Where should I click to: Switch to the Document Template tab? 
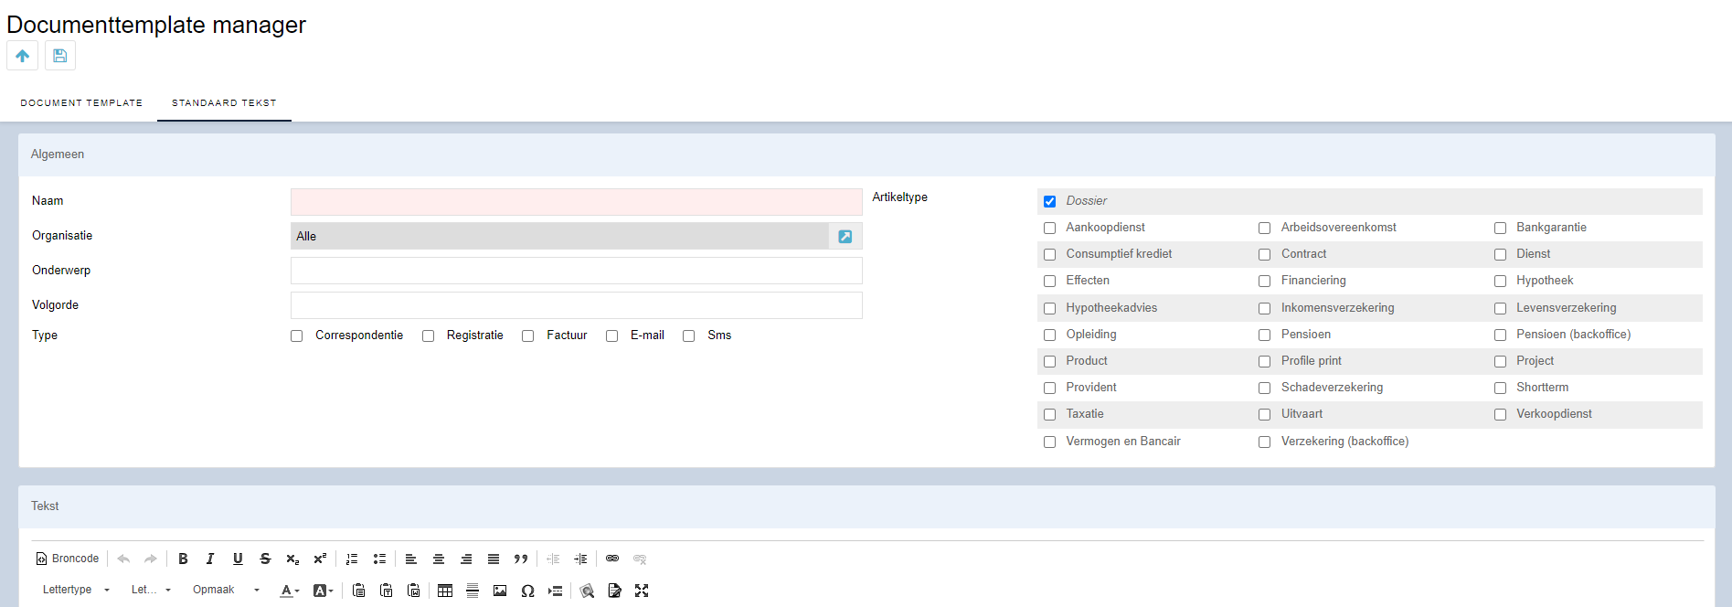(x=81, y=103)
